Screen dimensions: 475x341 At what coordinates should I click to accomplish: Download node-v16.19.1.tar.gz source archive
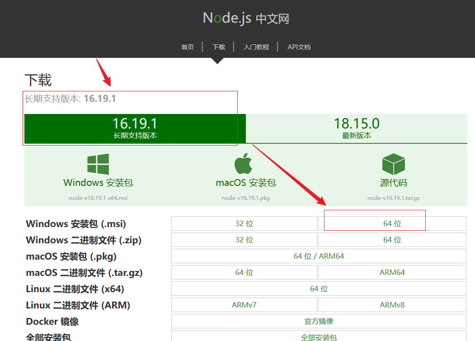(x=393, y=198)
